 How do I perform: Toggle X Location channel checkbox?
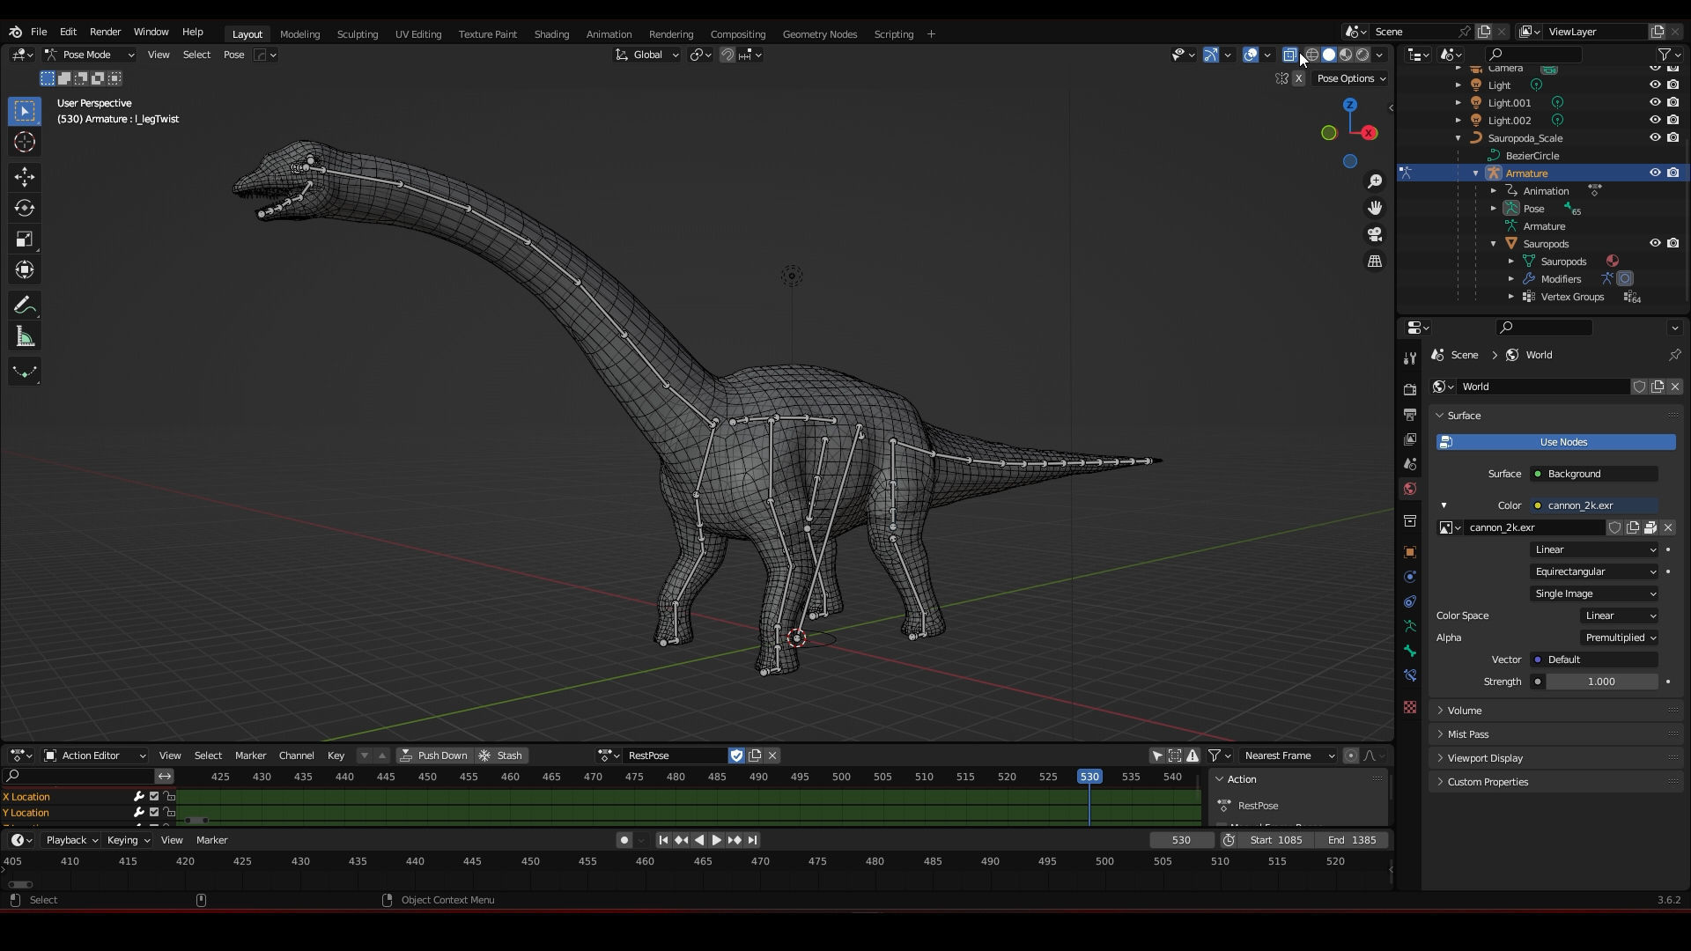[154, 797]
